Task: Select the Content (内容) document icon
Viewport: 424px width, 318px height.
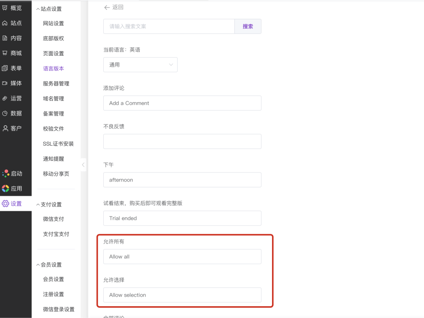Action: [x=5, y=38]
